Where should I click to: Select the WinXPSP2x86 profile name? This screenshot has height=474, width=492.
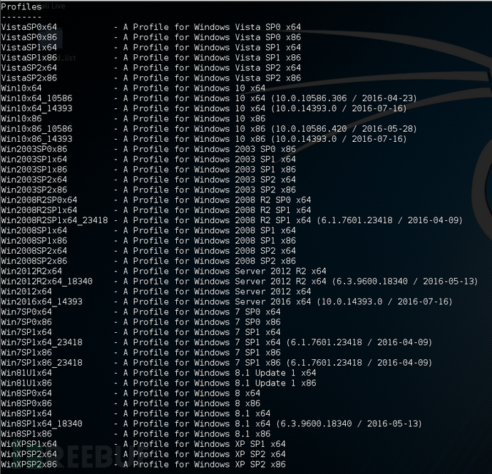point(29,464)
